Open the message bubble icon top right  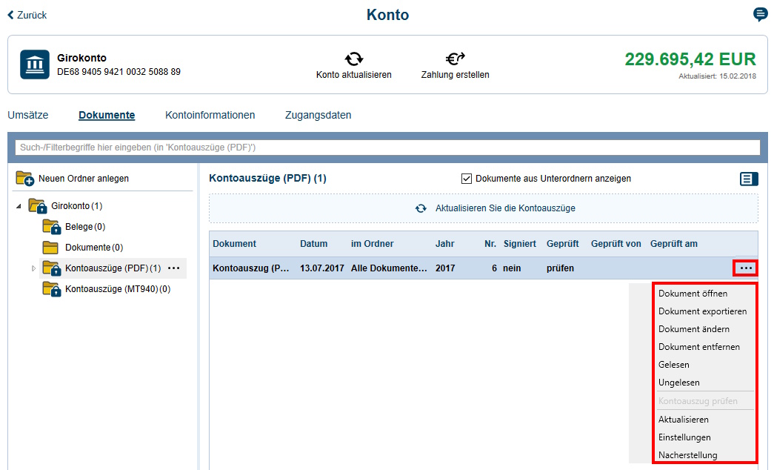click(x=760, y=14)
